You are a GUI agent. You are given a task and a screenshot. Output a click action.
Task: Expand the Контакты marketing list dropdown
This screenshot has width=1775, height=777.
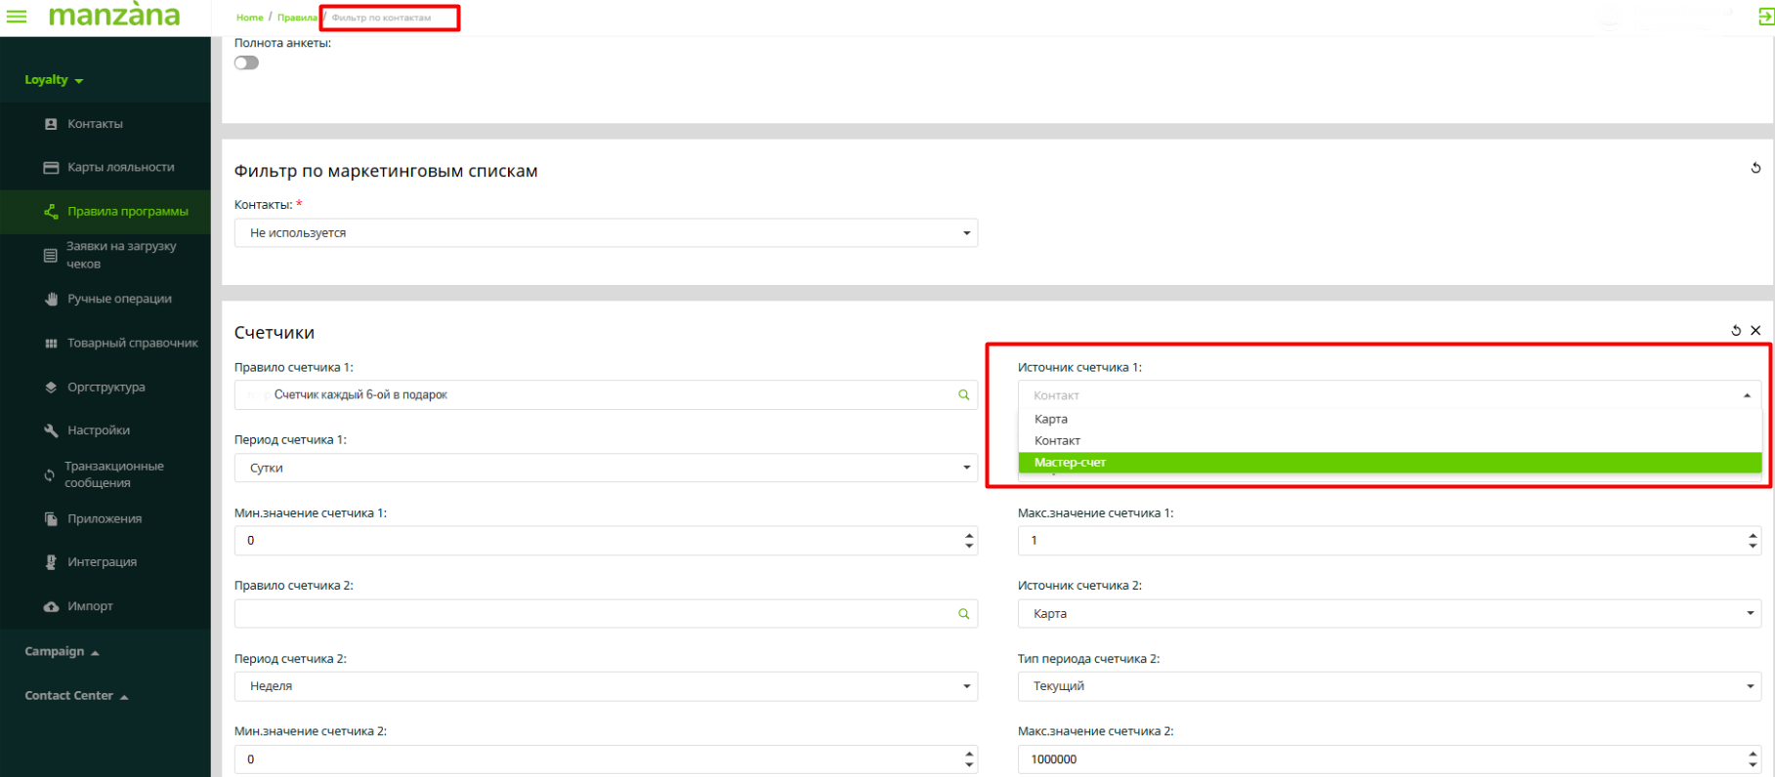tap(605, 233)
